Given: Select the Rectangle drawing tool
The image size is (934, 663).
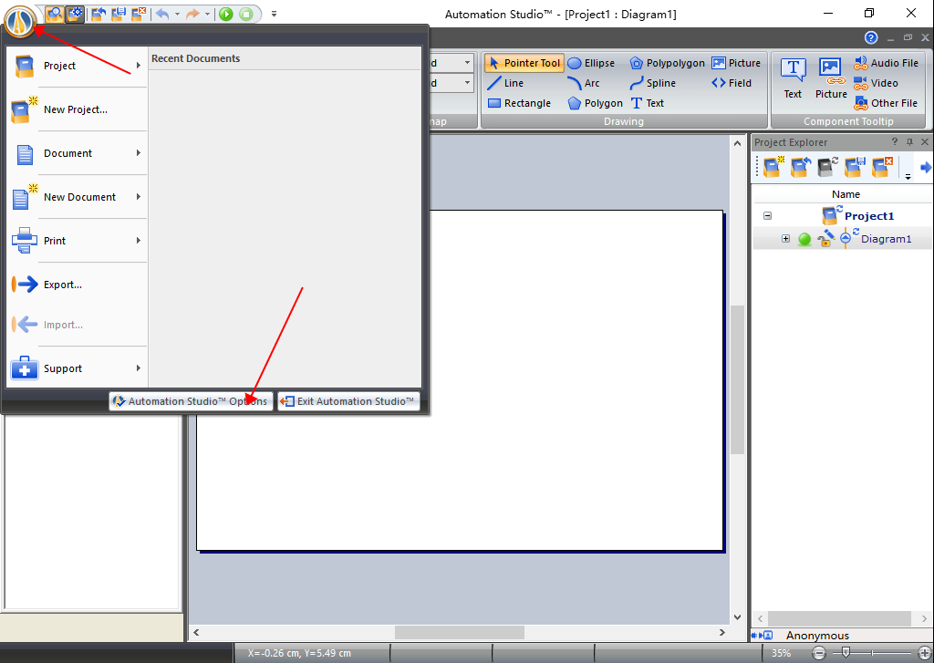Looking at the screenshot, I should tap(519, 103).
